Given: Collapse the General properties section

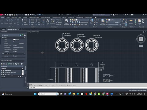Looking at the screenshot, I should tap(24, 38).
